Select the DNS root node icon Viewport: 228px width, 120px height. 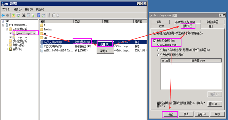click(x=3, y=21)
